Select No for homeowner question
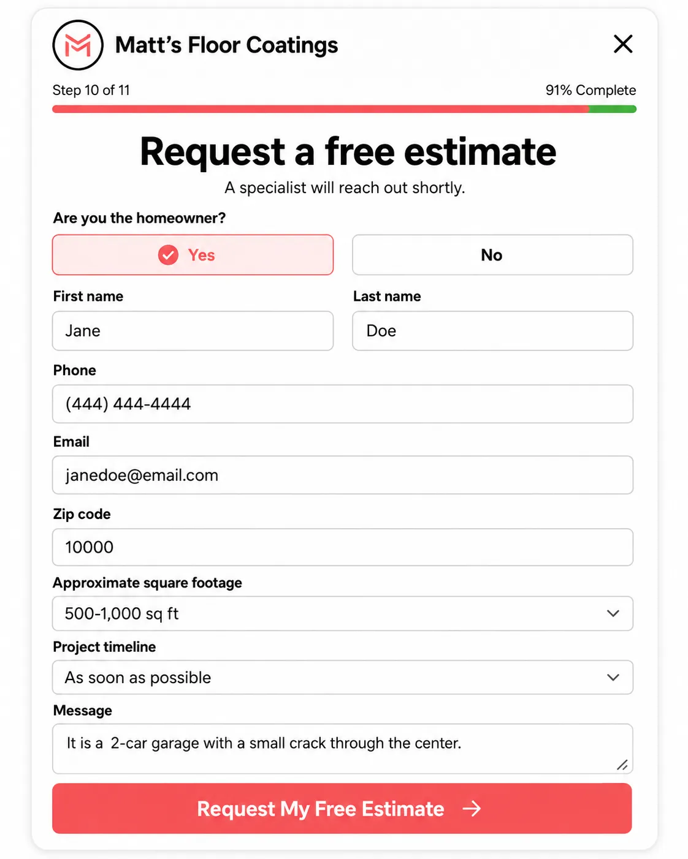The image size is (688, 859). point(492,255)
